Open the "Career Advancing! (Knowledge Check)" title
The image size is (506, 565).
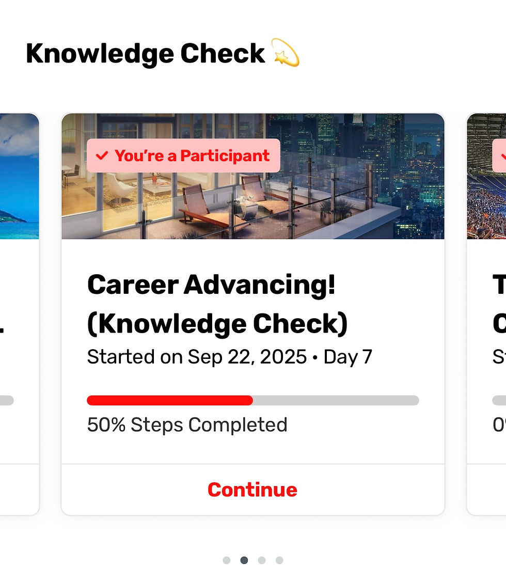[217, 304]
